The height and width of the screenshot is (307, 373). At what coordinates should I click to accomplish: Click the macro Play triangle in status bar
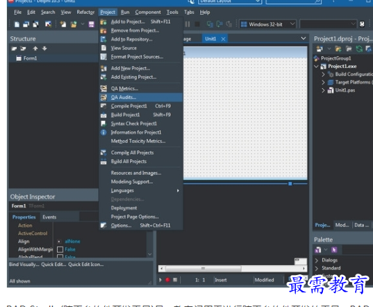pos(160,280)
